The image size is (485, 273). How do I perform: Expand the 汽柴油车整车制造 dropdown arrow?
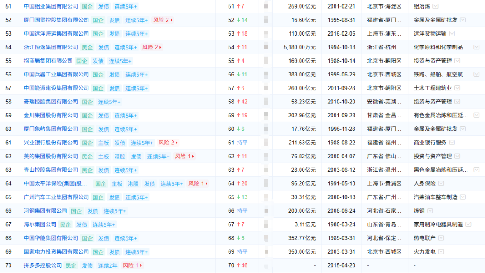coord(463,197)
